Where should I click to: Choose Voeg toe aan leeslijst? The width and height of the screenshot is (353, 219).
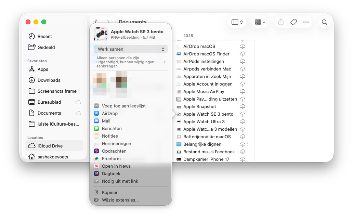pyautogui.click(x=123, y=106)
